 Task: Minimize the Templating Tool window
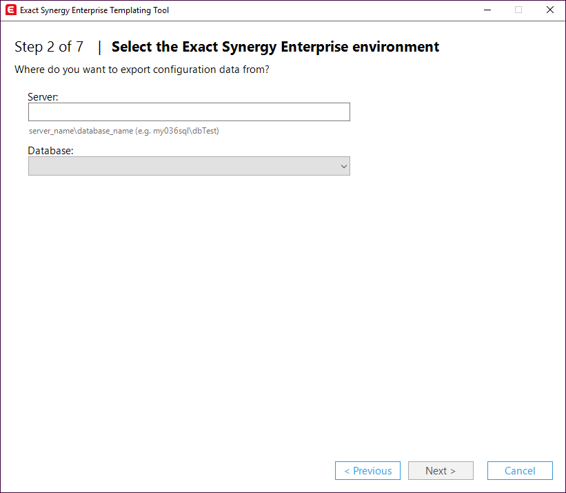487,10
